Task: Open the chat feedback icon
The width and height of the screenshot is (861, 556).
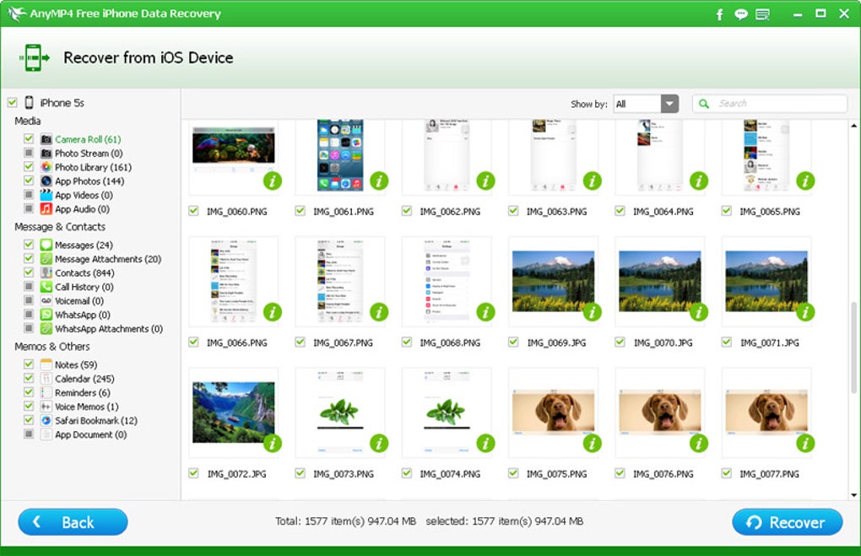Action: click(741, 14)
